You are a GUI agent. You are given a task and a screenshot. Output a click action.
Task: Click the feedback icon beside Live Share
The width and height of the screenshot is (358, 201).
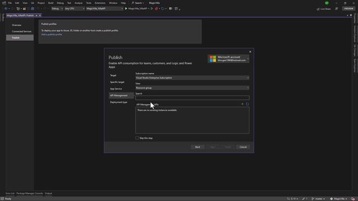click(x=336, y=9)
